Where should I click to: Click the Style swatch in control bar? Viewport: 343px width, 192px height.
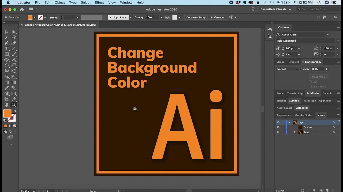[x=174, y=17]
